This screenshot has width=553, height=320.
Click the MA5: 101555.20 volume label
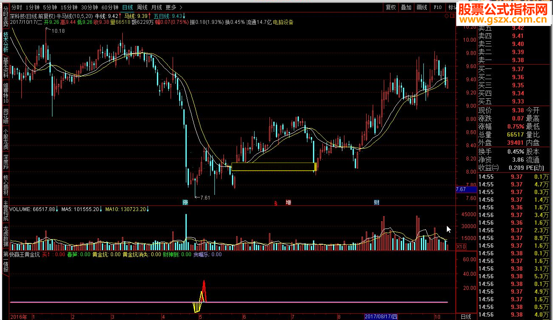(81, 209)
